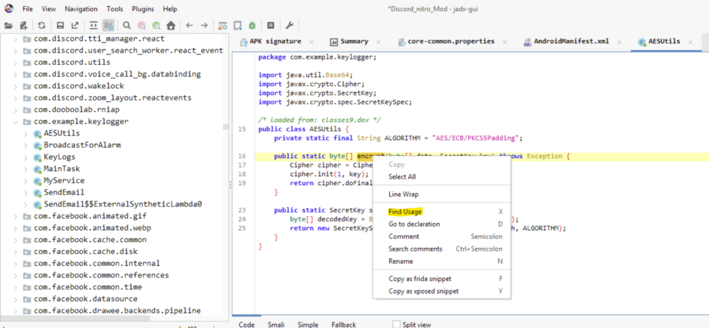Click the home start page icon

[x=170, y=25]
